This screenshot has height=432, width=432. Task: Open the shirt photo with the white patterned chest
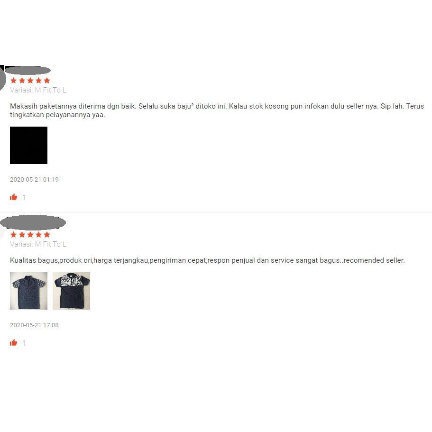[71, 291]
